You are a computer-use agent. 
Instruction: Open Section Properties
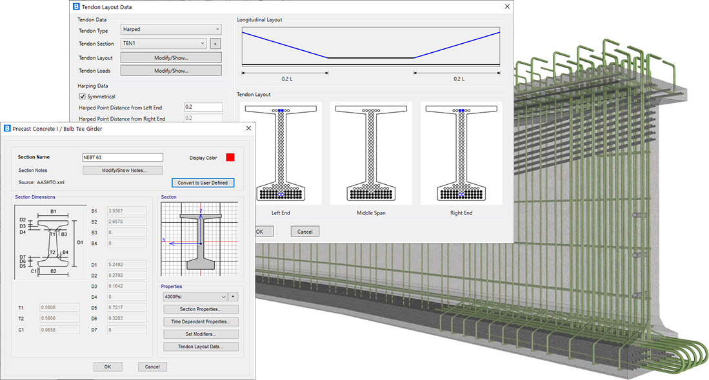coord(201,310)
